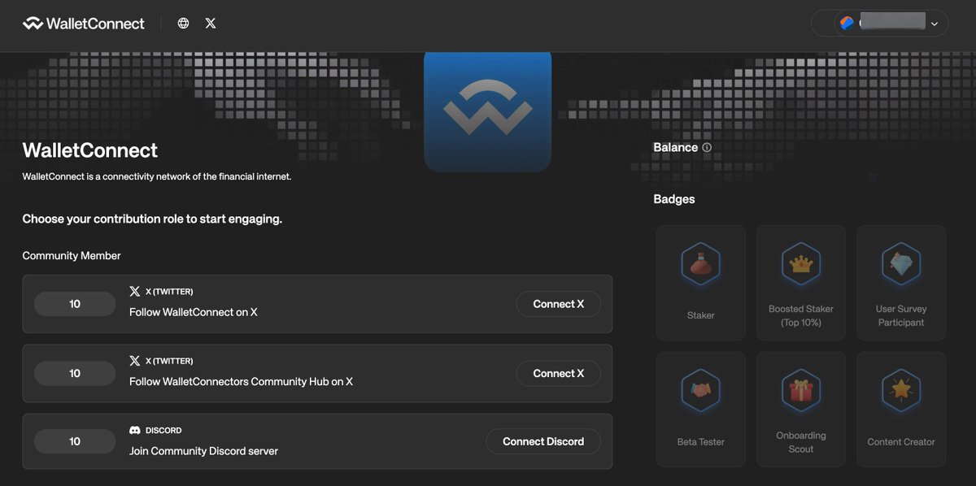Image resolution: width=976 pixels, height=486 pixels.
Task: Click the Content Creator badge
Action: [900, 409]
